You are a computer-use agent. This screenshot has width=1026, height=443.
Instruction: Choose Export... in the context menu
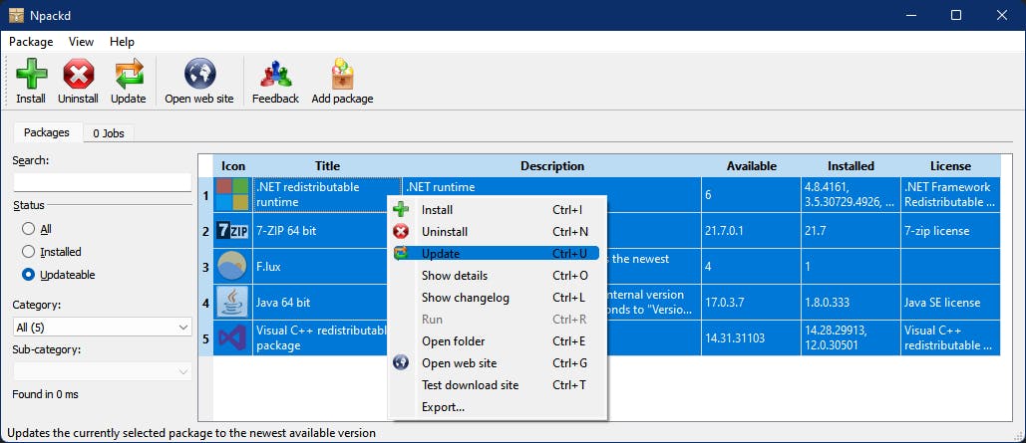click(x=443, y=407)
